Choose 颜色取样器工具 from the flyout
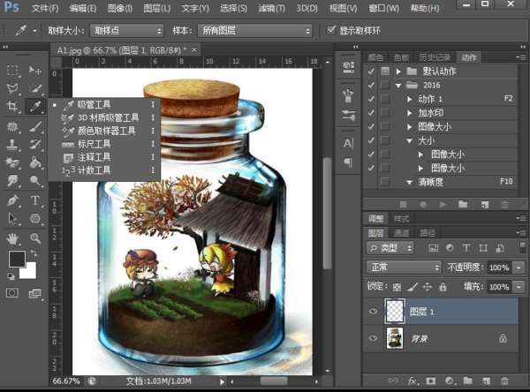Viewport: 530px width, 392px height. click(x=103, y=131)
